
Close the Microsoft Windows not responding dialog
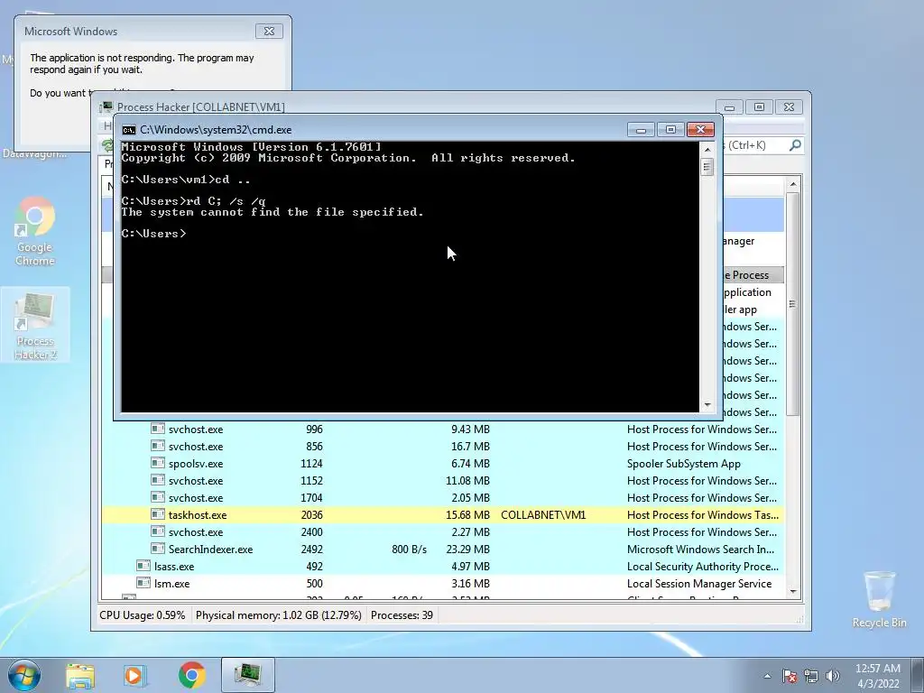[269, 32]
